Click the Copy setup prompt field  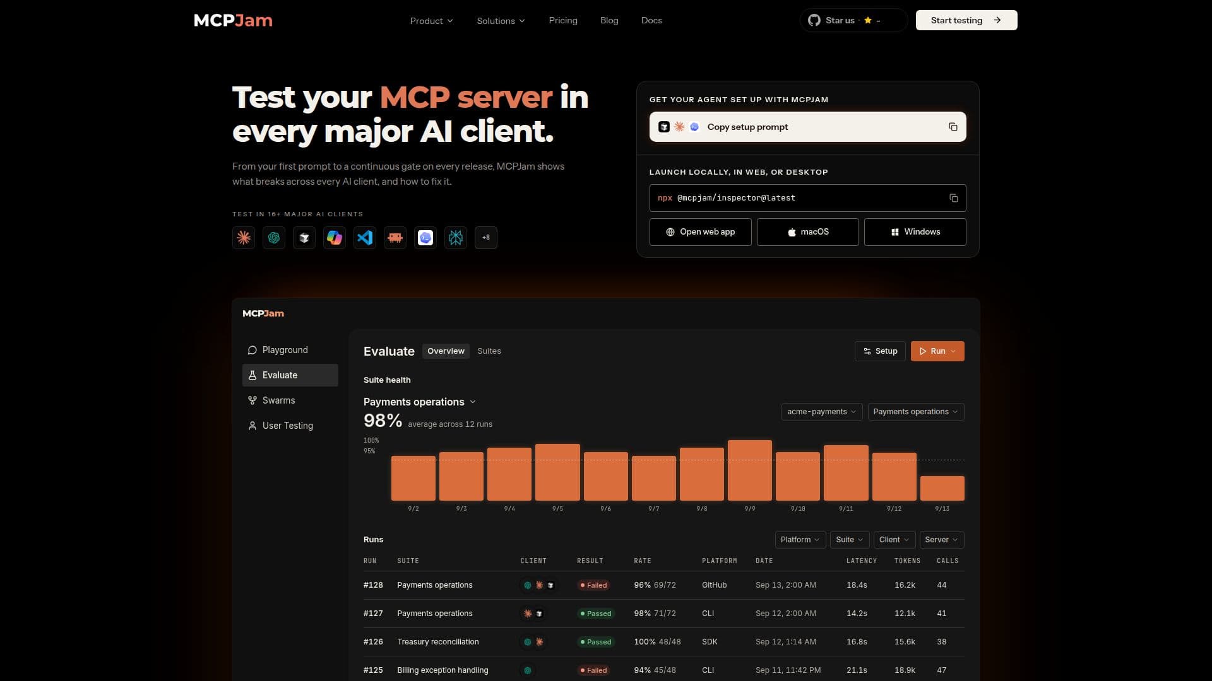(x=808, y=127)
